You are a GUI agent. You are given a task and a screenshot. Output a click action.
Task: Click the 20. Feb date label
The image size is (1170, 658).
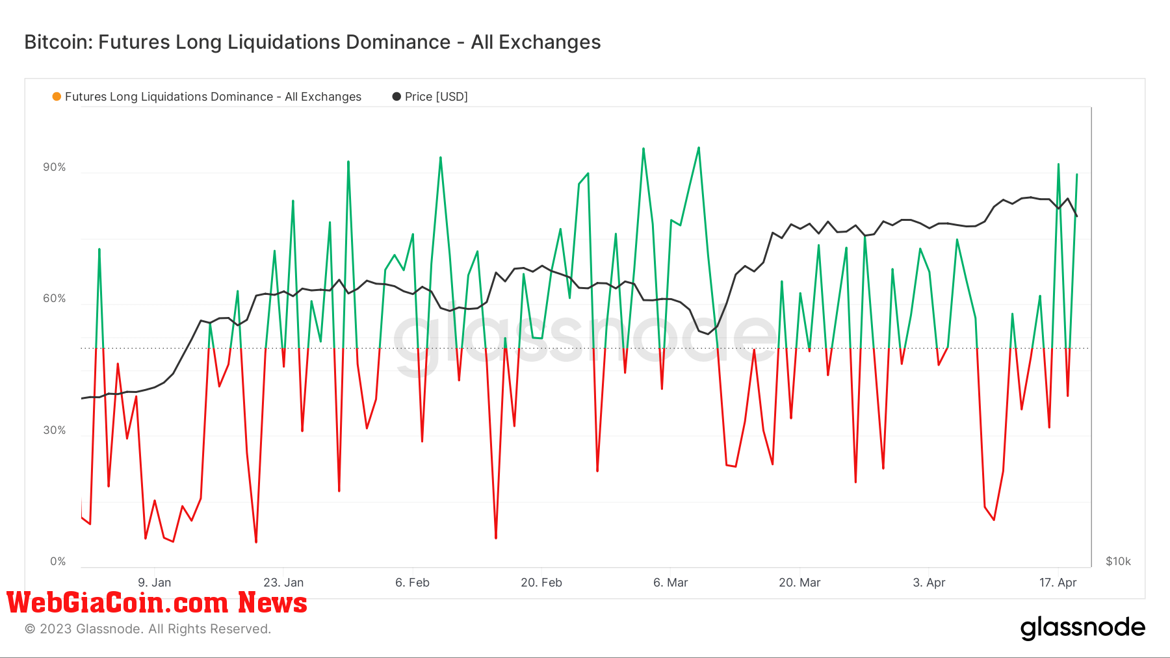click(541, 583)
